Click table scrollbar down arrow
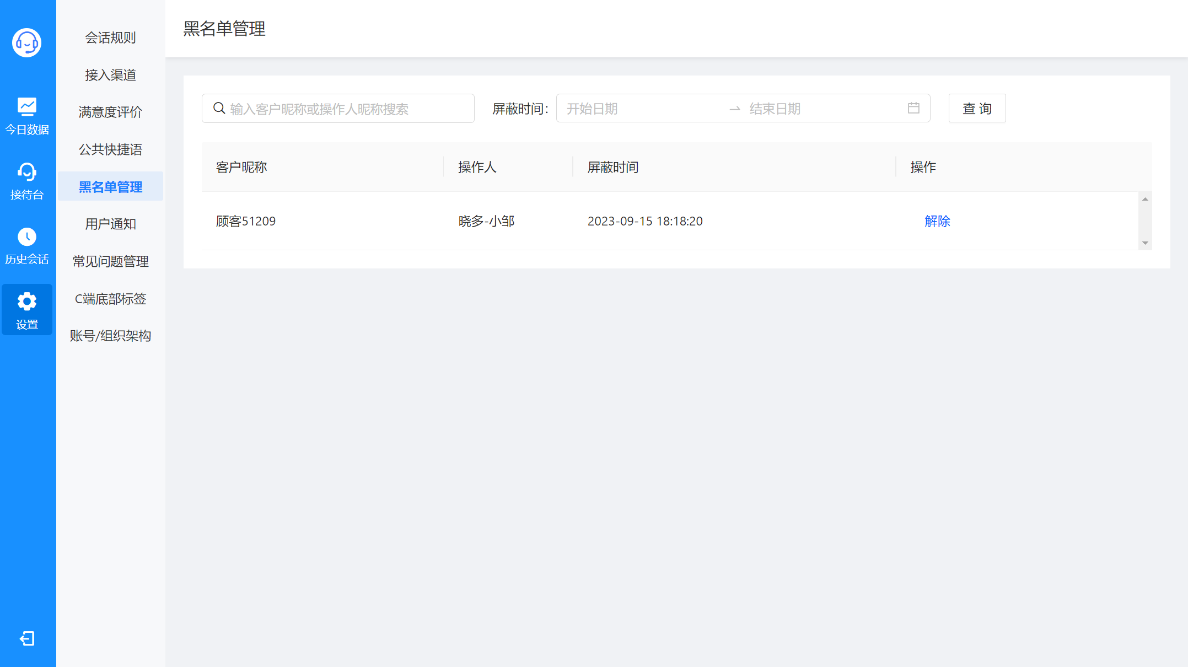 point(1145,243)
